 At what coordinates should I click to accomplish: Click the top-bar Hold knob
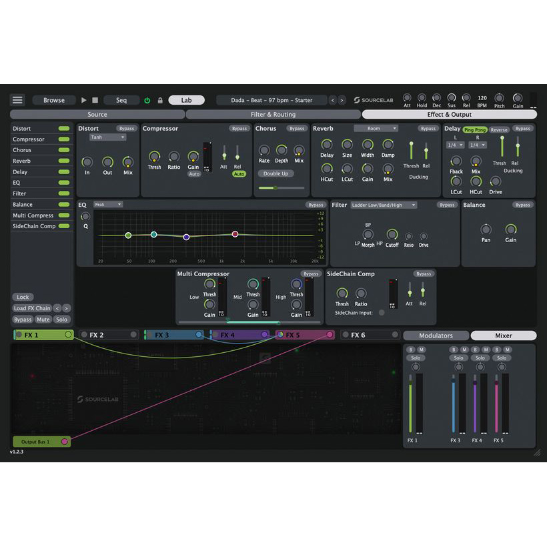point(422,97)
